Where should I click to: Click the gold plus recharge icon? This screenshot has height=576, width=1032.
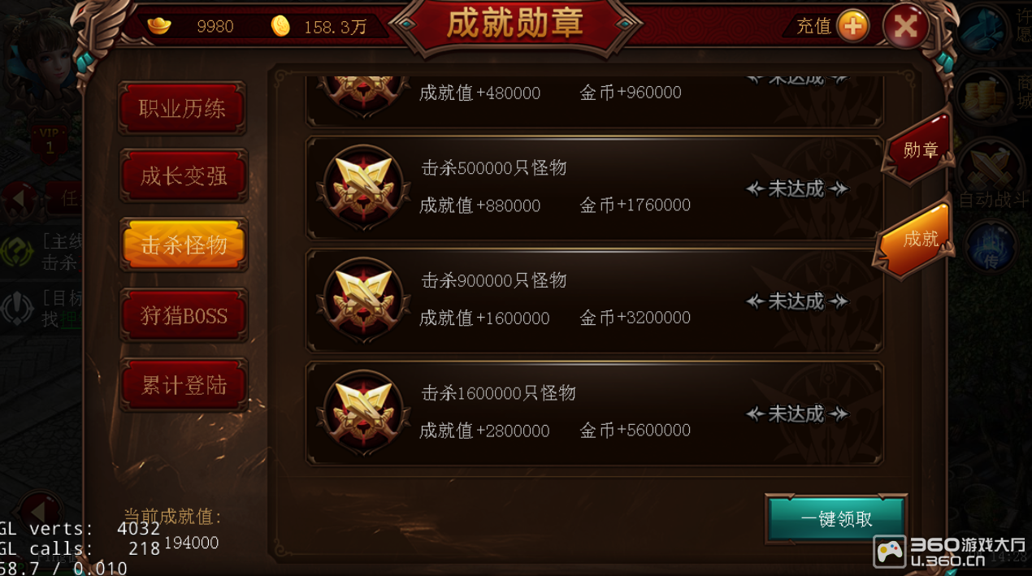click(852, 26)
